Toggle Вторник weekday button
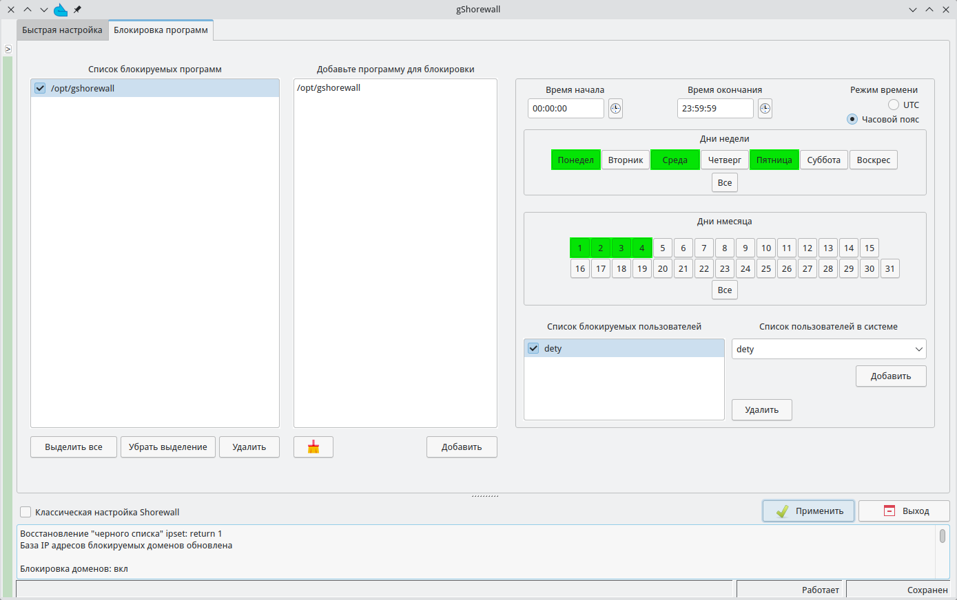This screenshot has width=957, height=600. (626, 160)
